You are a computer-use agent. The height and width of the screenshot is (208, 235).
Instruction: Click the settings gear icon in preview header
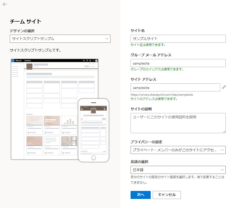pos(90,61)
